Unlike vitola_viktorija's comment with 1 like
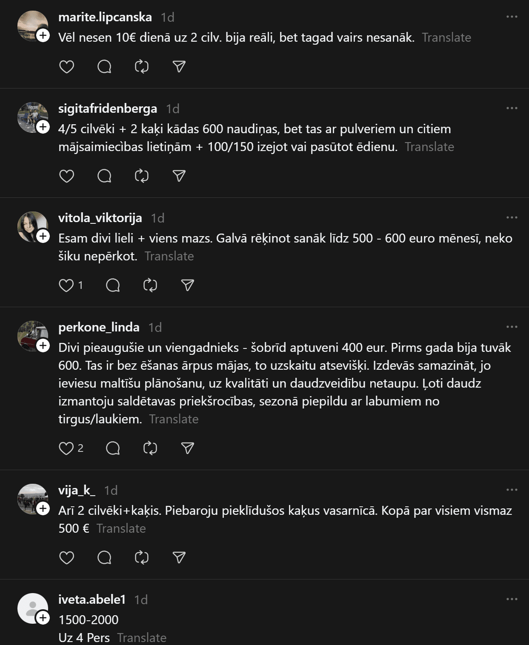Image resolution: width=529 pixels, height=645 pixels. click(66, 285)
